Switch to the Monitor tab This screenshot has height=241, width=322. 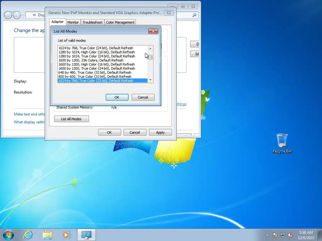(x=73, y=22)
